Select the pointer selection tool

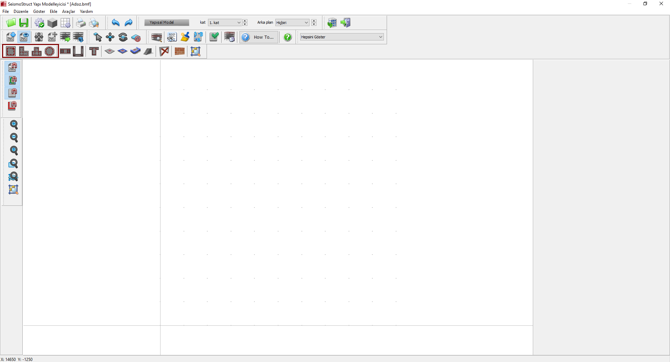(x=97, y=37)
